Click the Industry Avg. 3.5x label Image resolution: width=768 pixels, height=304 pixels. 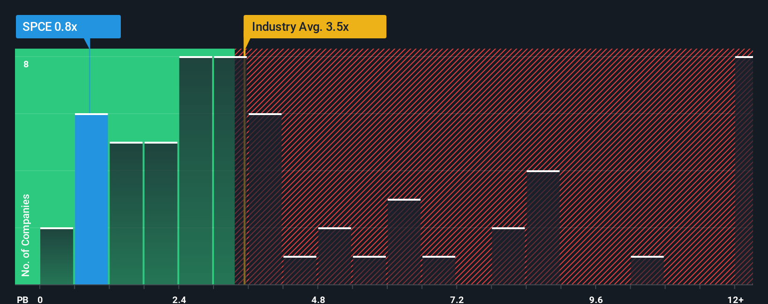[x=315, y=27]
